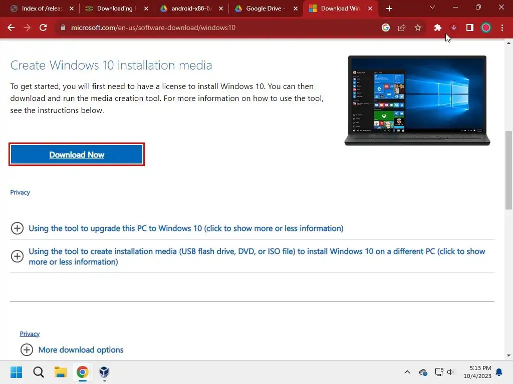Click the browser forward arrow
The width and height of the screenshot is (513, 384).
(x=27, y=28)
